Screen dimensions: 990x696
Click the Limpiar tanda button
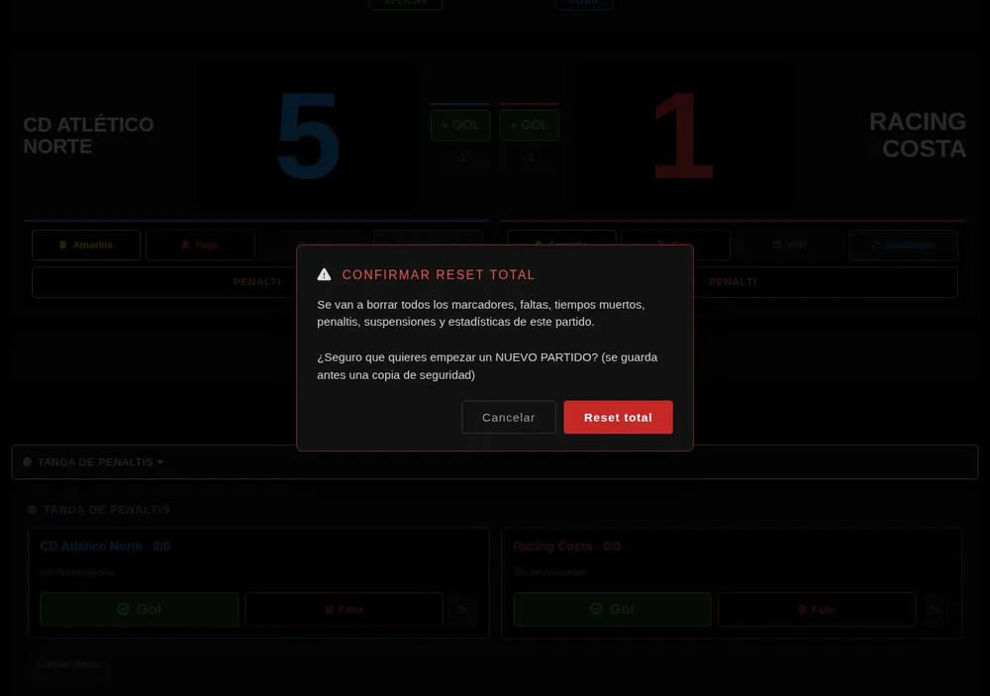click(x=68, y=663)
